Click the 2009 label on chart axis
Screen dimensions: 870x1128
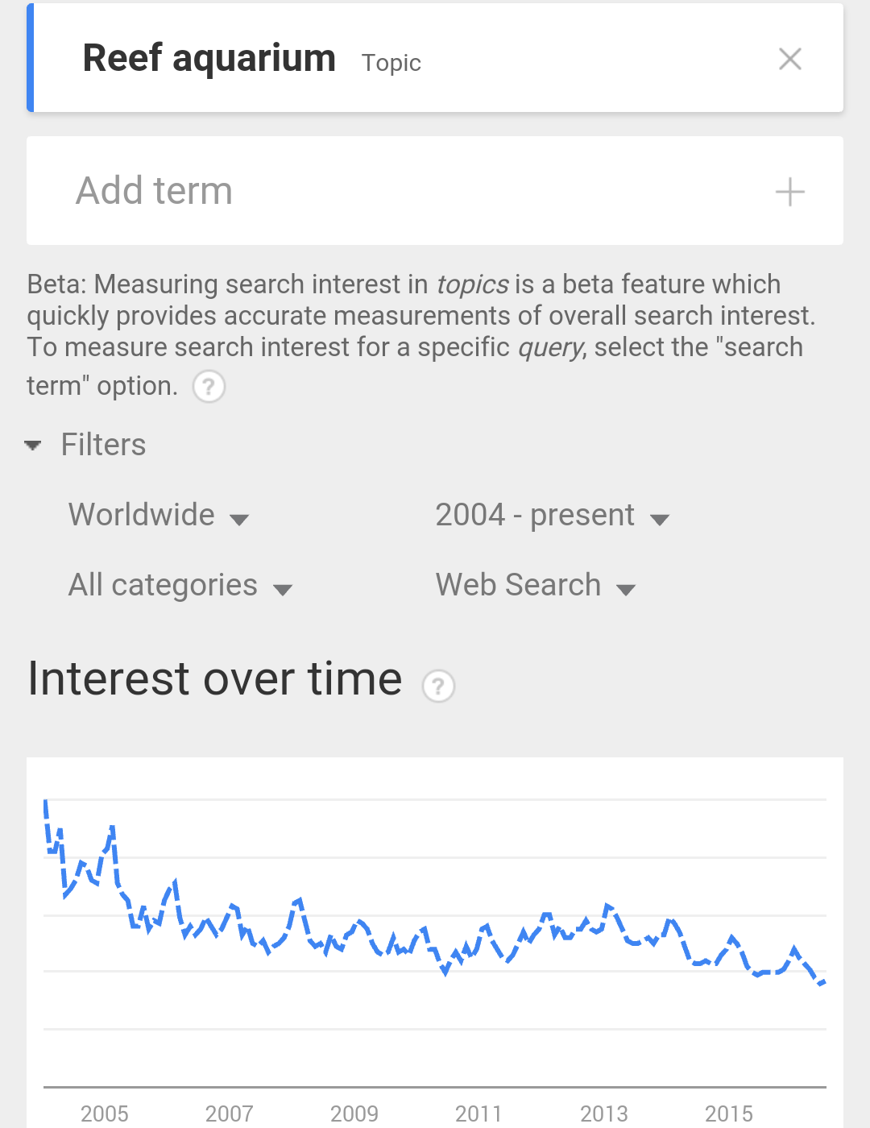point(354,1113)
